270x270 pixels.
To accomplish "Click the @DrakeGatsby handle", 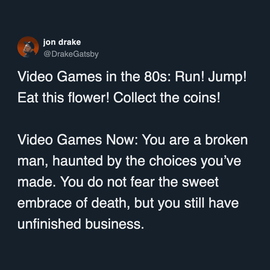I will coord(71,54).
